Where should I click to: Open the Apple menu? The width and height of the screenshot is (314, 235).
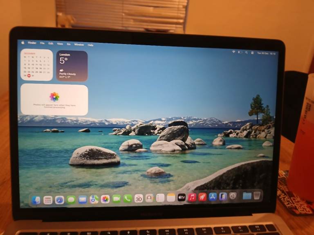(23, 42)
